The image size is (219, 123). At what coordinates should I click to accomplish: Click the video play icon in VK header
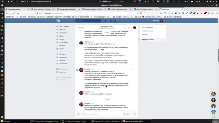coord(115,21)
